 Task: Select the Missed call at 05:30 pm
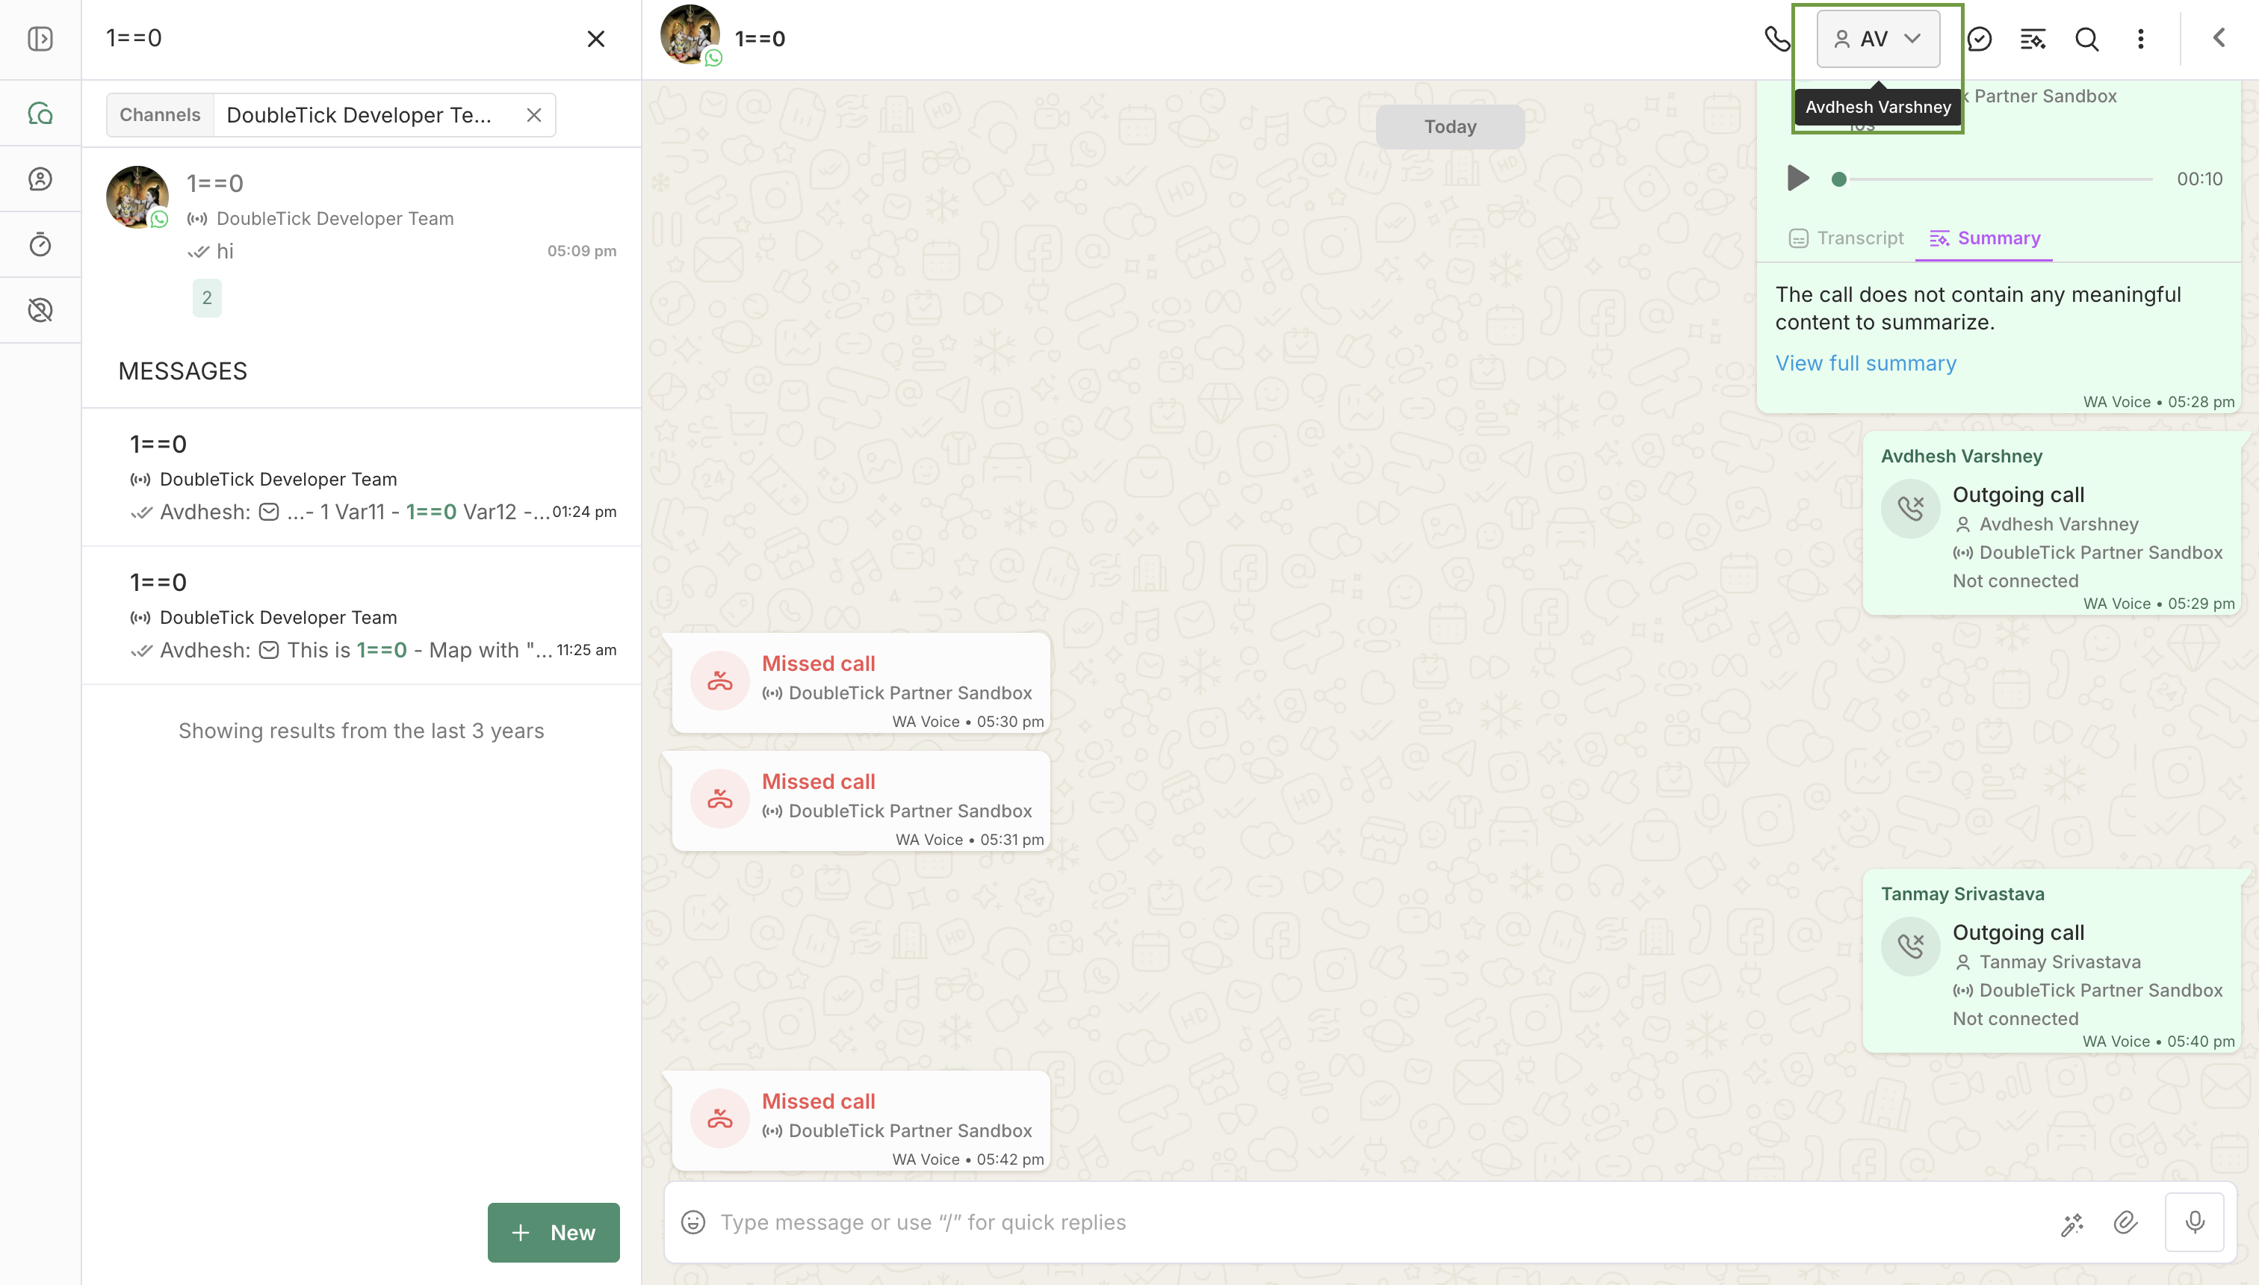(861, 682)
